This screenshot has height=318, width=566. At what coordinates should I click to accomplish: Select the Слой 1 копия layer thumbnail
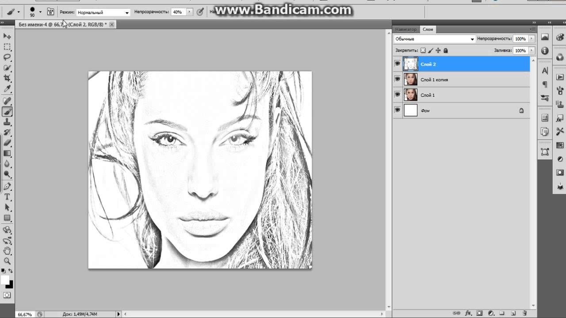pyautogui.click(x=410, y=79)
